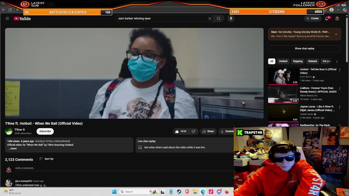The width and height of the screenshot is (349, 196).
Task: Open RedBeenDat - Im The Bank title
Action: [x=315, y=125]
